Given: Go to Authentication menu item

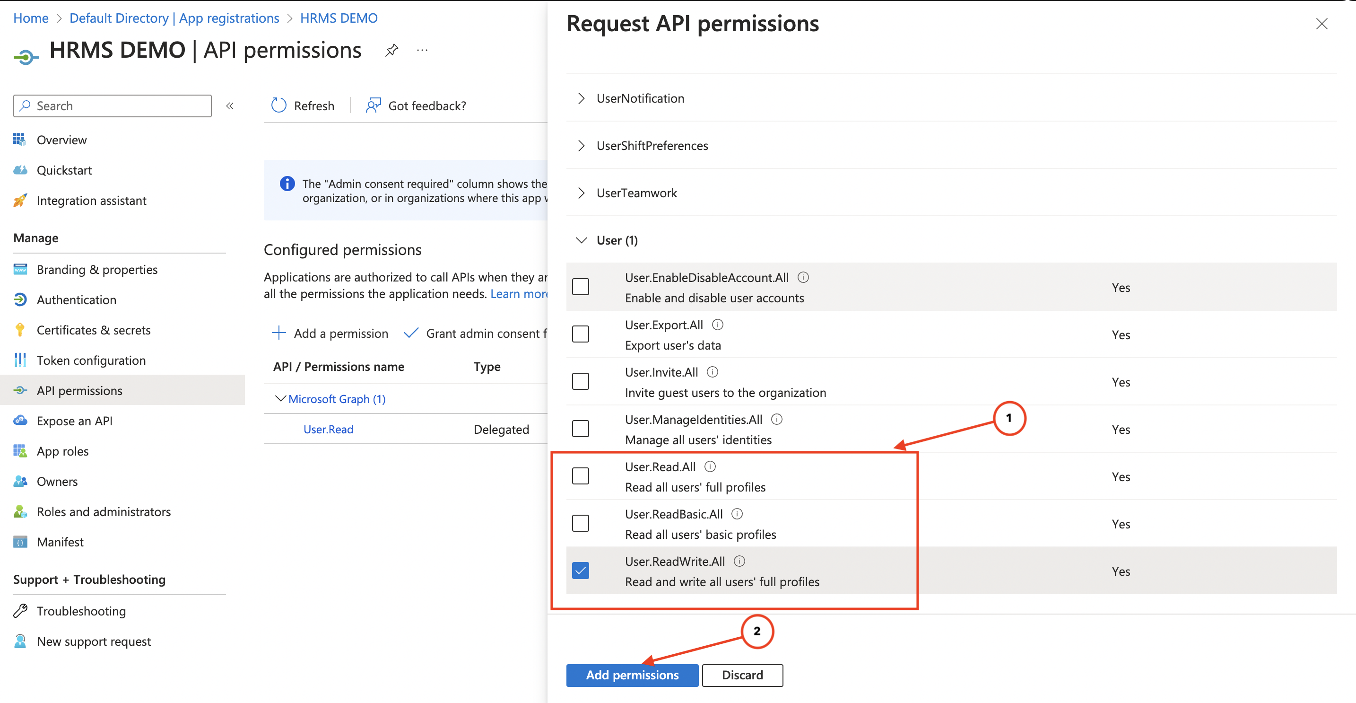Looking at the screenshot, I should [76, 299].
